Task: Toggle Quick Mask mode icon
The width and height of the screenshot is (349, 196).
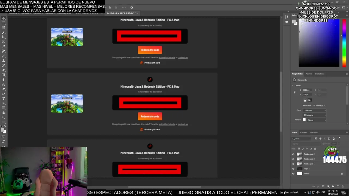Action: click(4, 137)
